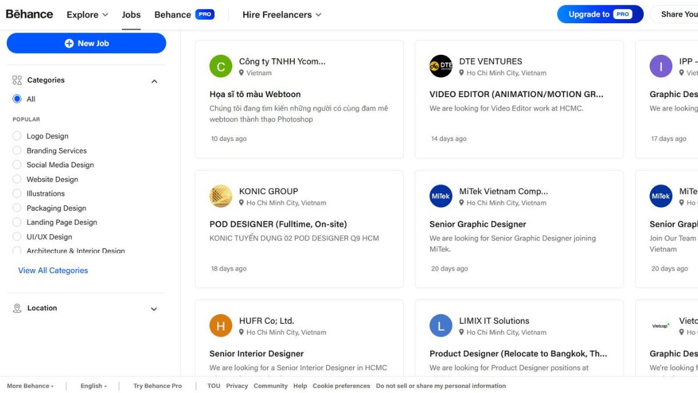This screenshot has width=698, height=393.
Task: Expand the Location filter chevron
Action: click(154, 309)
